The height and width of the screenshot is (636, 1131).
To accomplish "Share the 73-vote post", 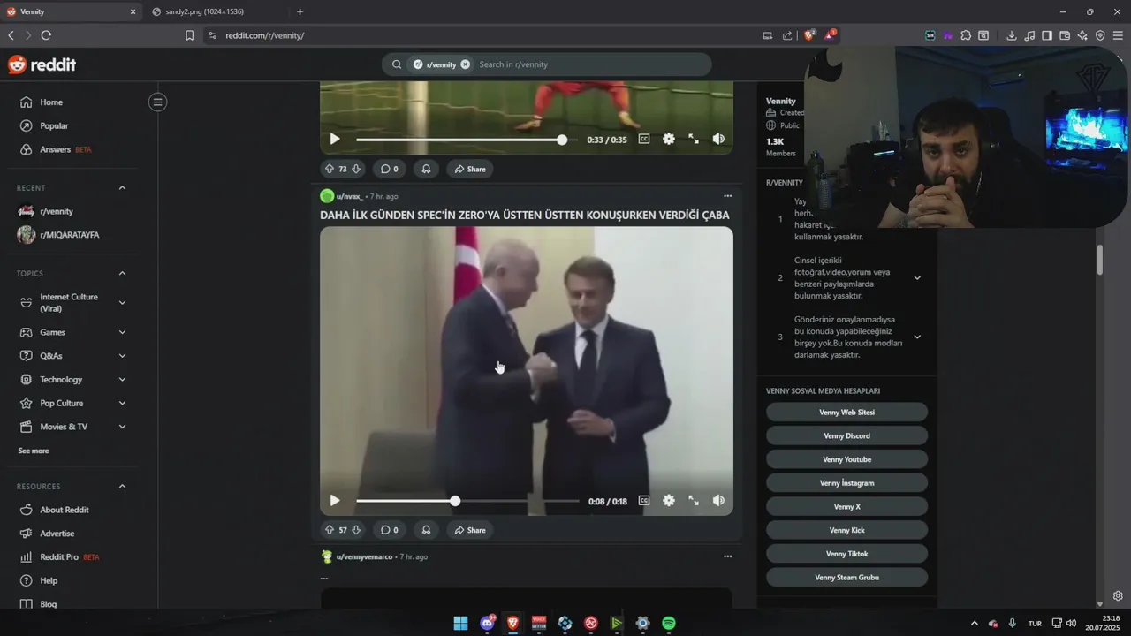I will click(469, 169).
